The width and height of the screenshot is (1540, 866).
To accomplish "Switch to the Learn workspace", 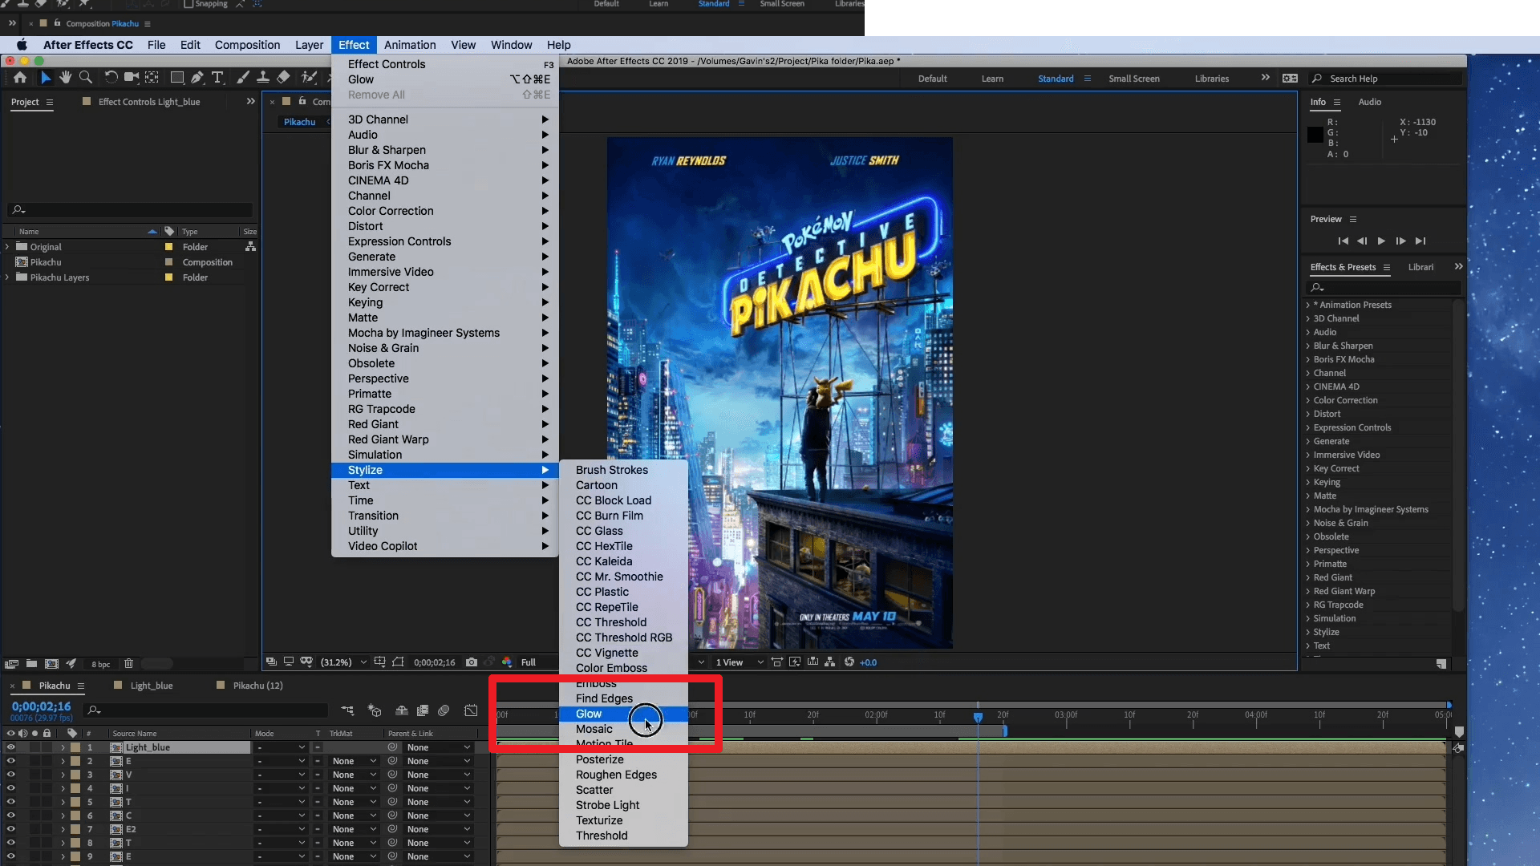I will 992,79.
